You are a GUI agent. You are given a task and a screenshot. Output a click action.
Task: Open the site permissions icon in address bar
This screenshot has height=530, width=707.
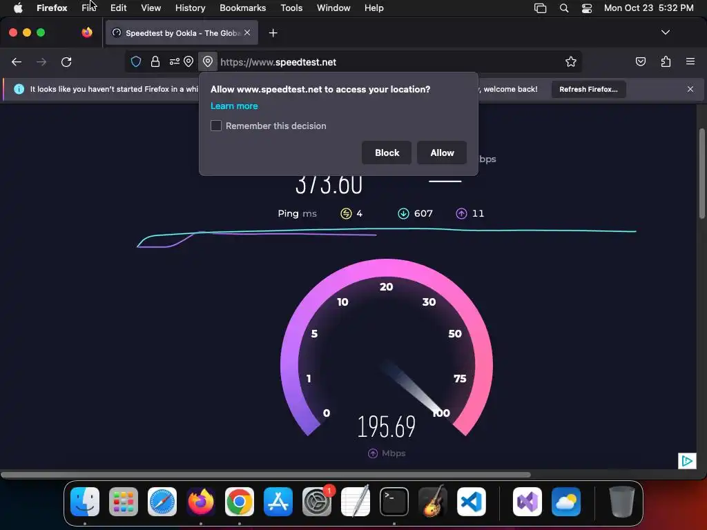tap(175, 61)
